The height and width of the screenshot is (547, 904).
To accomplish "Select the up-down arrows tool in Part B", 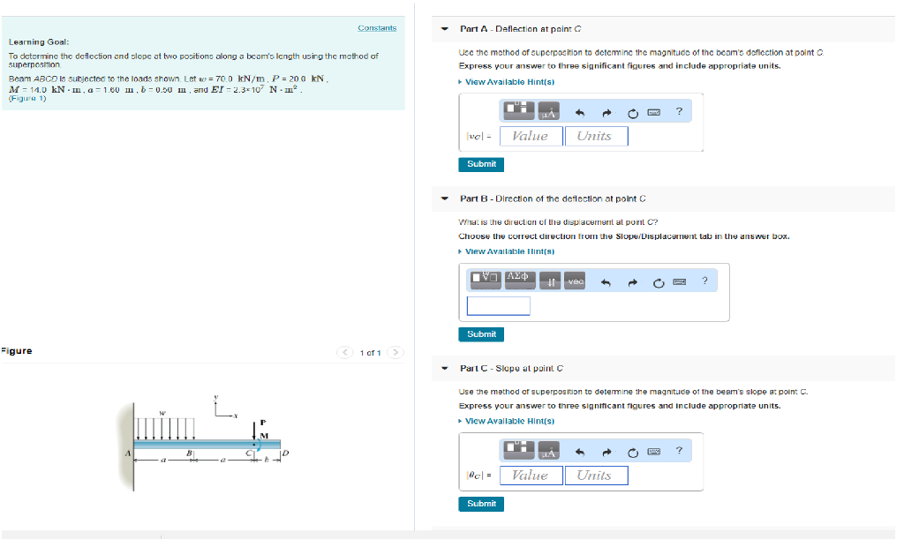I will 549,281.
